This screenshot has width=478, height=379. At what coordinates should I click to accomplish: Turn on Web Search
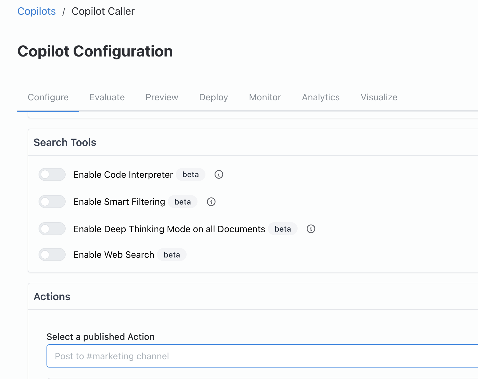[52, 254]
